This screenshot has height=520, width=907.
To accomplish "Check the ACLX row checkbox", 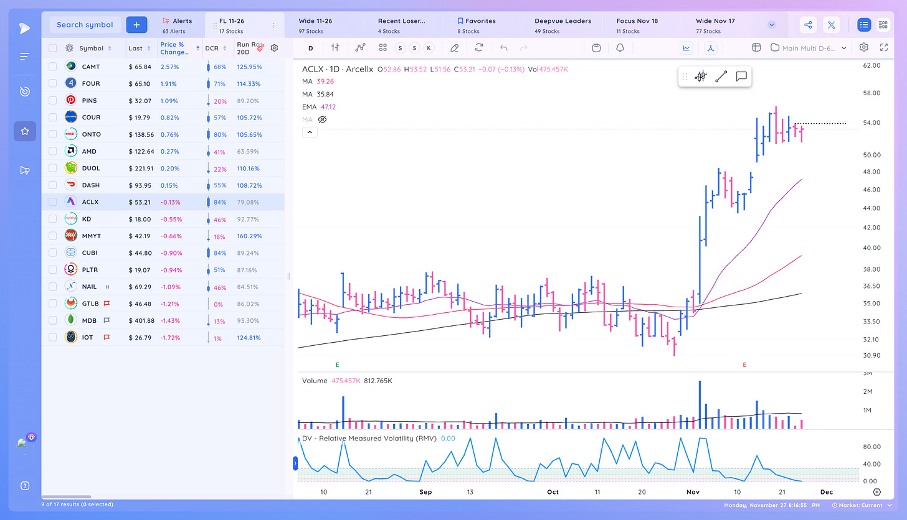I will [x=53, y=202].
